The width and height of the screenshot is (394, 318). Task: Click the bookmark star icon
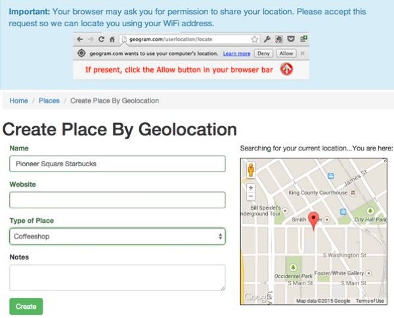[255, 39]
